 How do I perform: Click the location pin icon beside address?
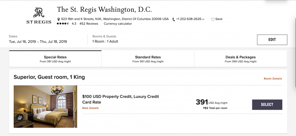coord(58,19)
